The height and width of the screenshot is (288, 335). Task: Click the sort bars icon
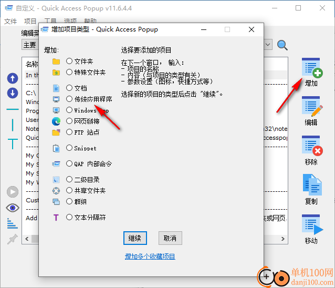tap(12, 223)
